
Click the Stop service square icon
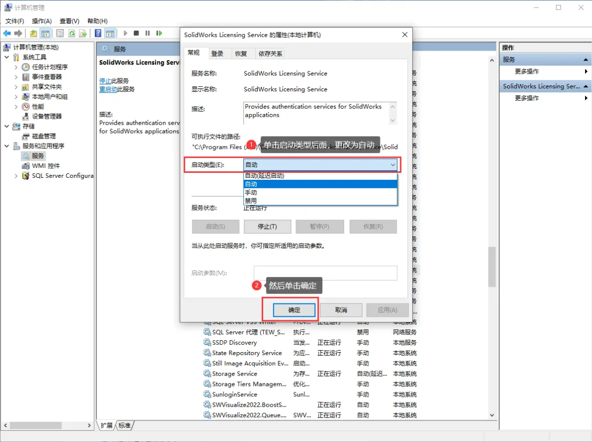(x=136, y=33)
